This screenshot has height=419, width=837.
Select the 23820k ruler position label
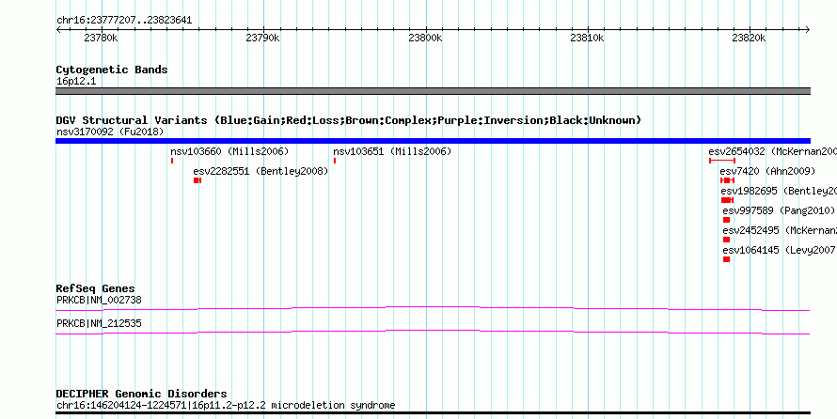(x=749, y=38)
